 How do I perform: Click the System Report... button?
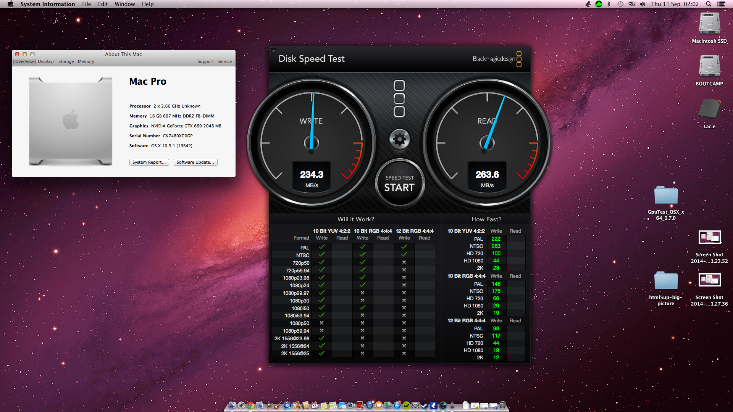[x=149, y=162]
